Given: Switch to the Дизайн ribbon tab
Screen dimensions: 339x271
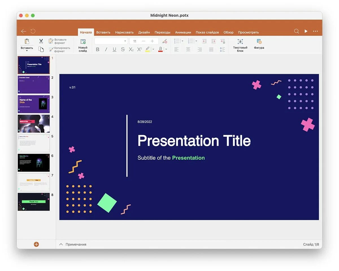Looking at the screenshot, I should click(x=144, y=32).
